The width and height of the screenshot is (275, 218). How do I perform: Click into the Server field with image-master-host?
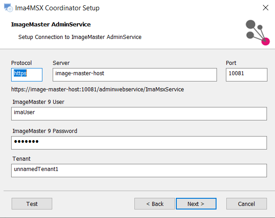(135, 75)
